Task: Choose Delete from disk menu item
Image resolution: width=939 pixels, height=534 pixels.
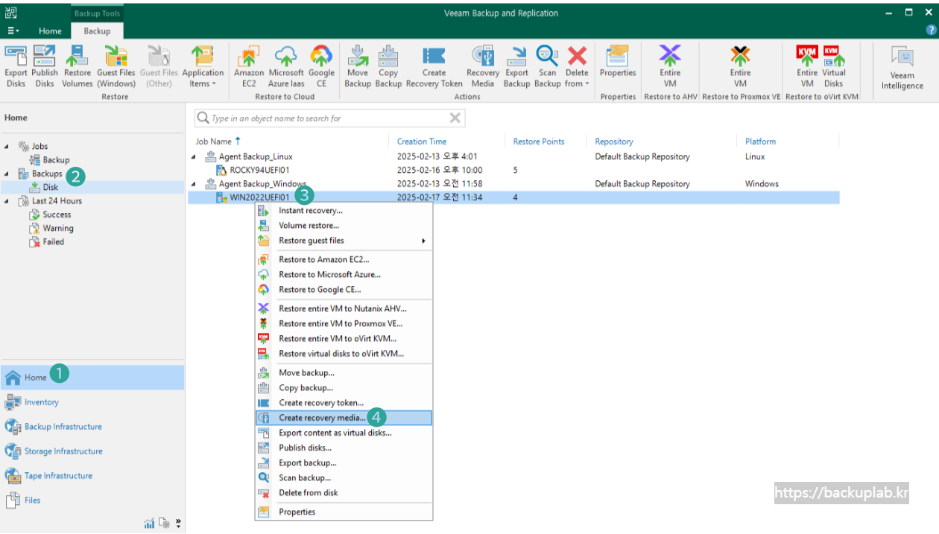Action: (x=344, y=493)
